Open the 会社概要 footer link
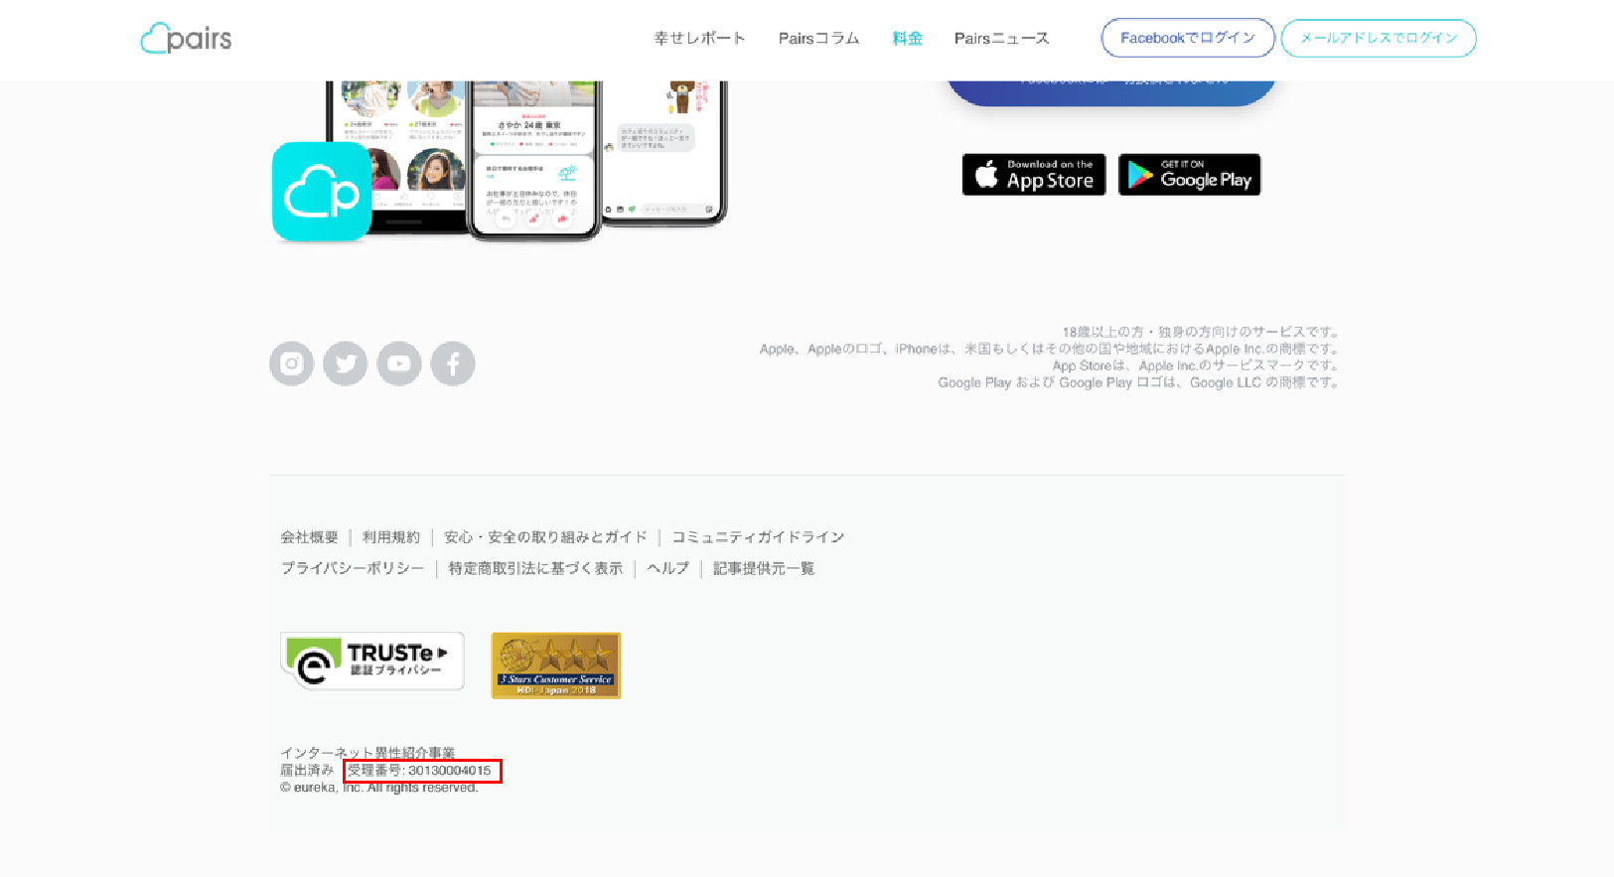 309,537
